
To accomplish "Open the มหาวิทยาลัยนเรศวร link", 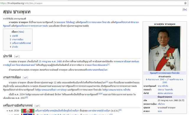I will tap(98, 65).
